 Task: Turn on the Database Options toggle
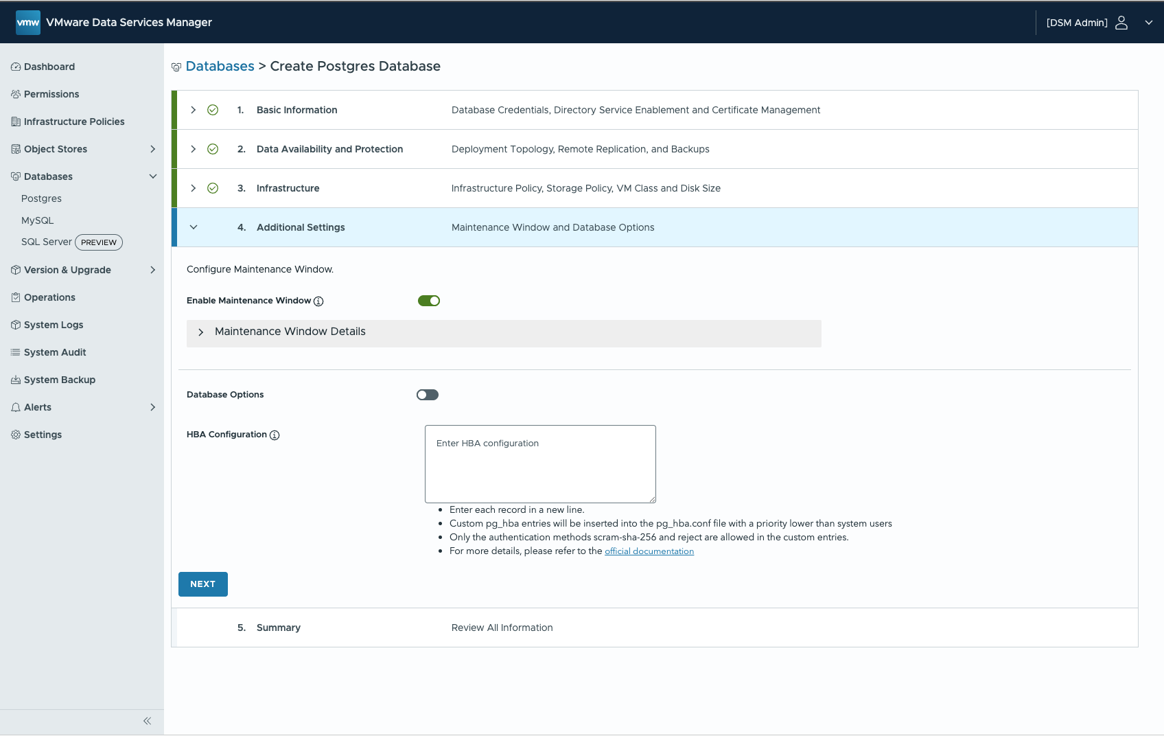[428, 395]
